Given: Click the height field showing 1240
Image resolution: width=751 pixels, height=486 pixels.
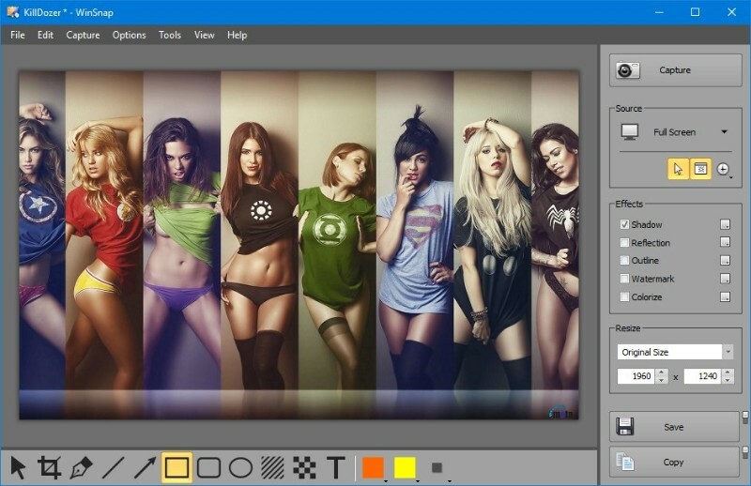Looking at the screenshot, I should (x=702, y=376).
